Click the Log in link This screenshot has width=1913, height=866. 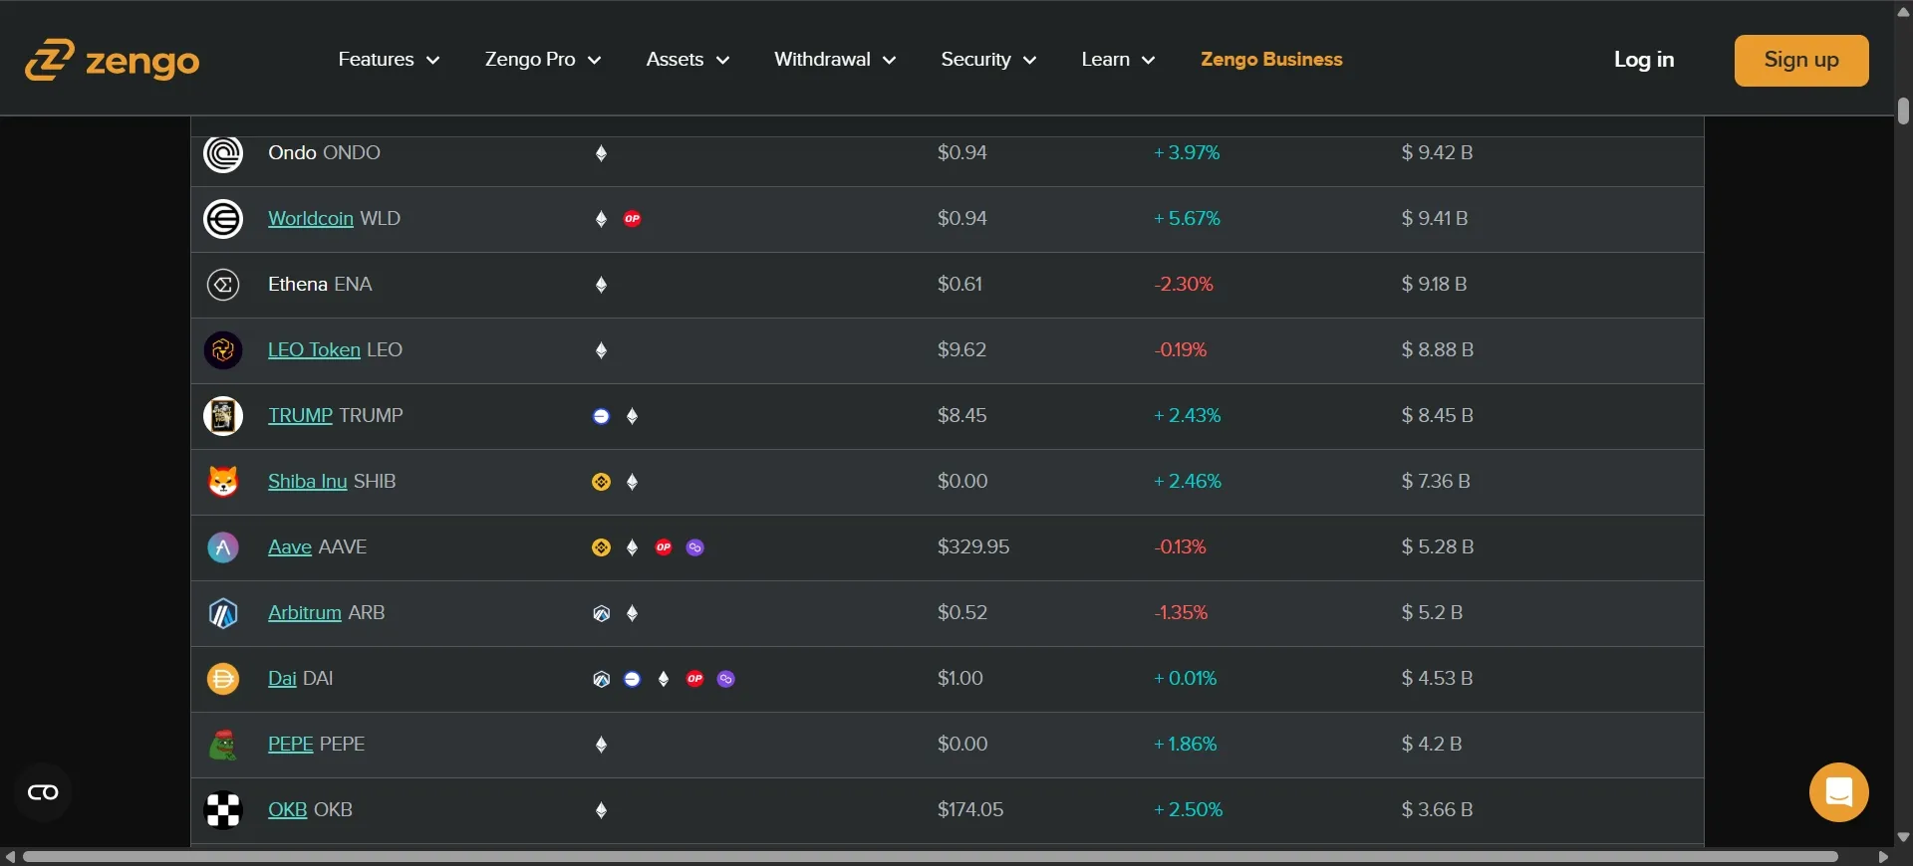(1644, 60)
